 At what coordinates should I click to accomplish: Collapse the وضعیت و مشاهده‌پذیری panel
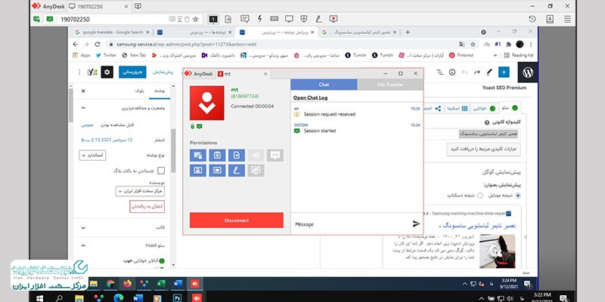click(83, 108)
